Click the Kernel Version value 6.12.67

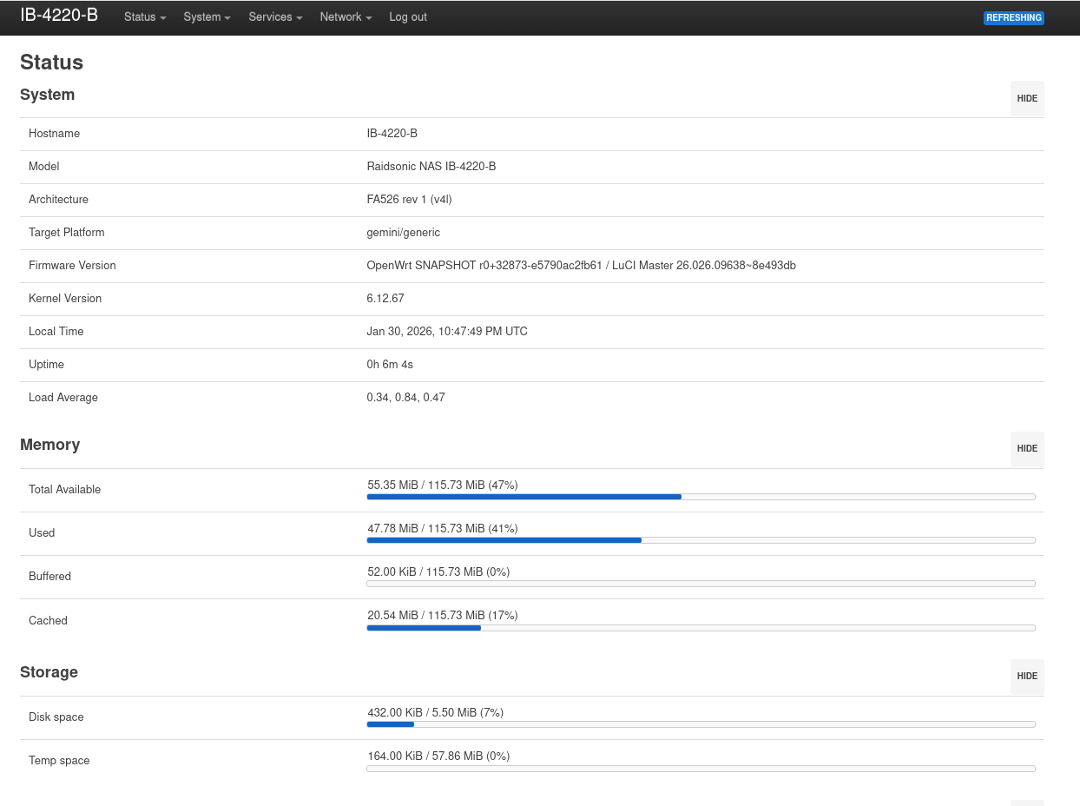click(385, 299)
